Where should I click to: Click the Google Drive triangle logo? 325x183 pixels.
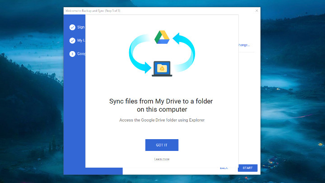point(162,37)
